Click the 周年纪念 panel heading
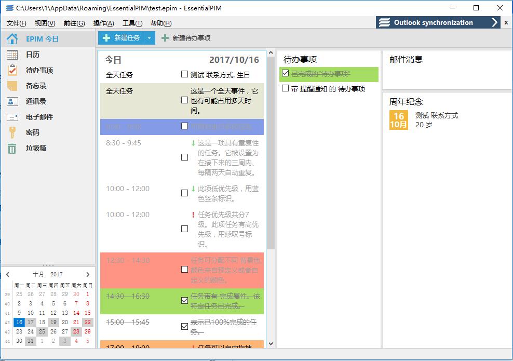The height and width of the screenshot is (361, 513). [406, 102]
